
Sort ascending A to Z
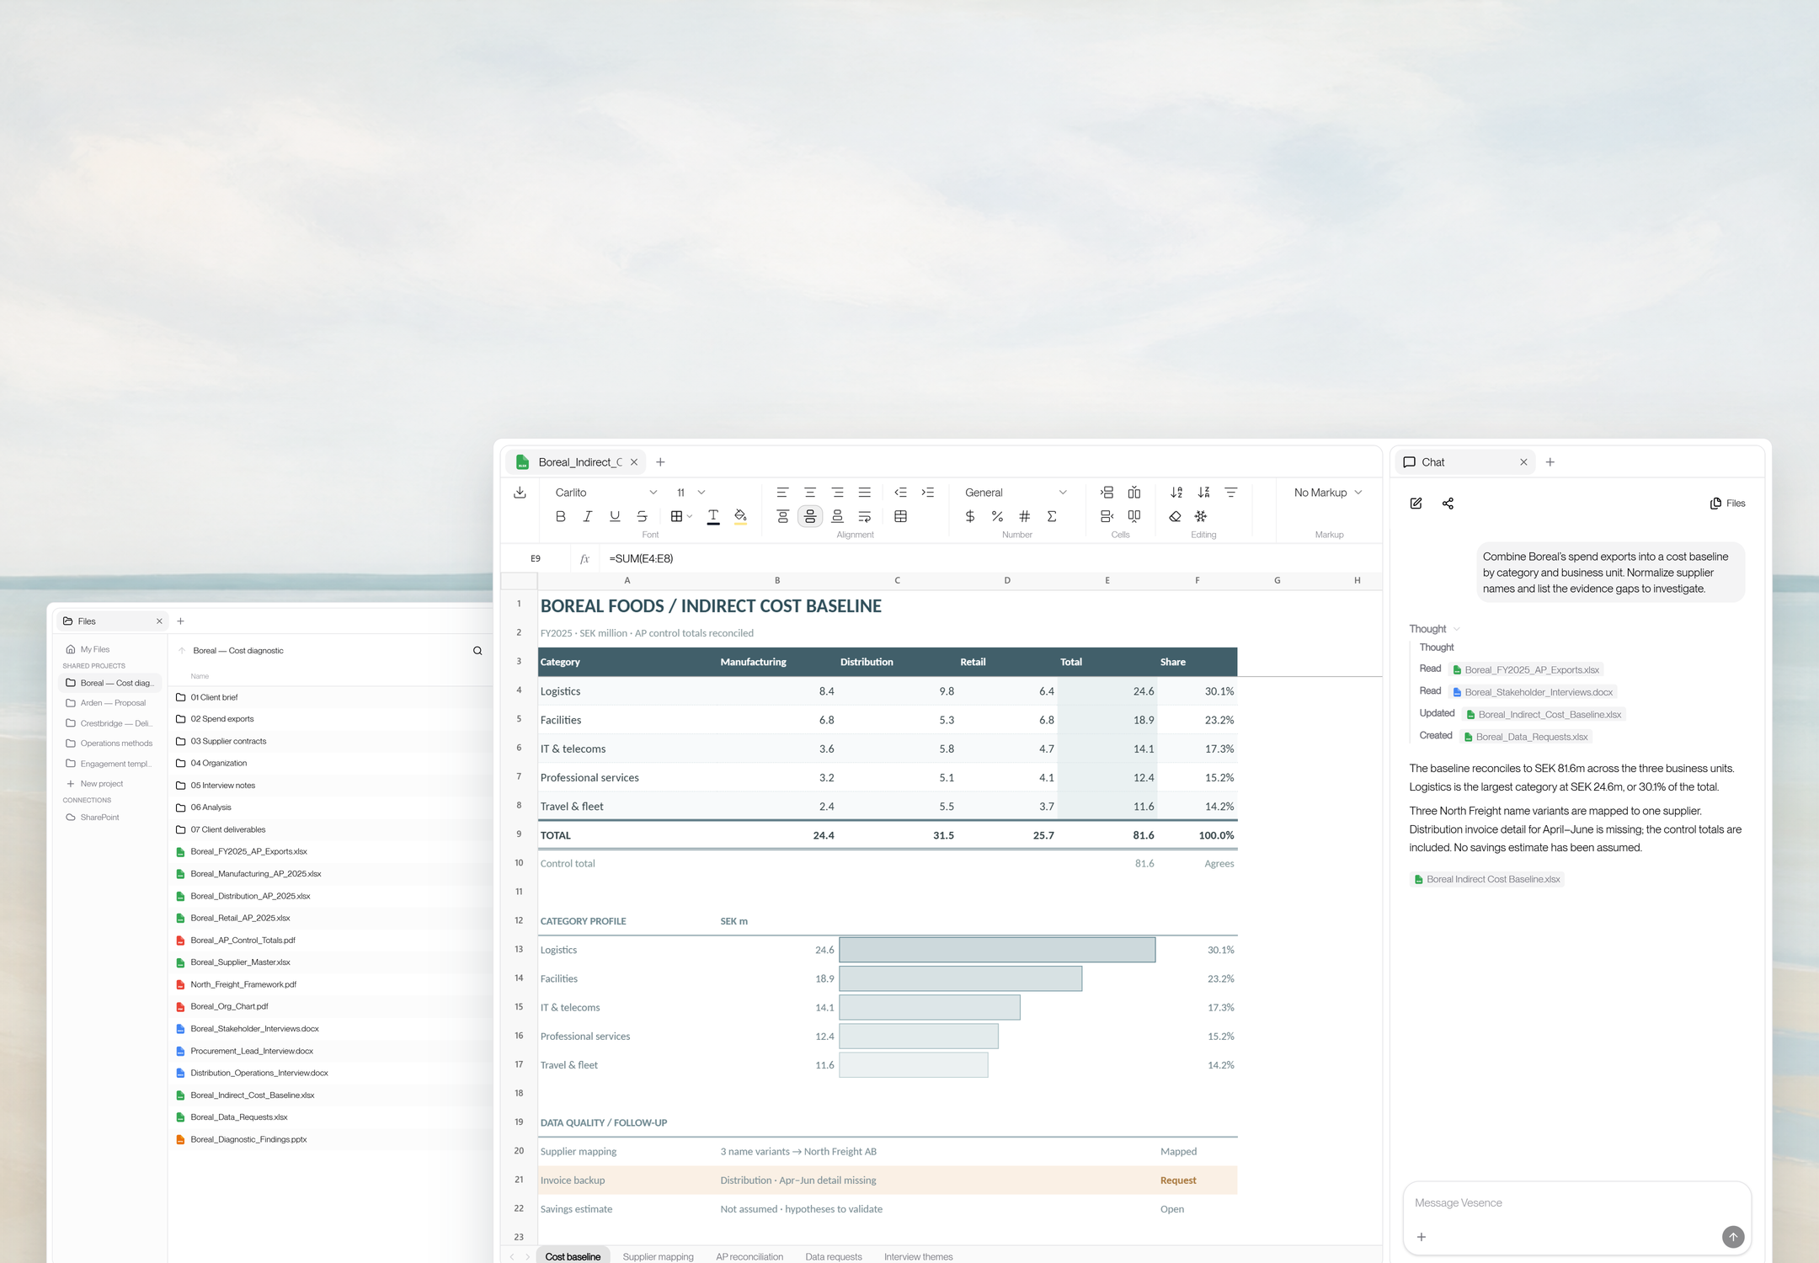click(1176, 493)
